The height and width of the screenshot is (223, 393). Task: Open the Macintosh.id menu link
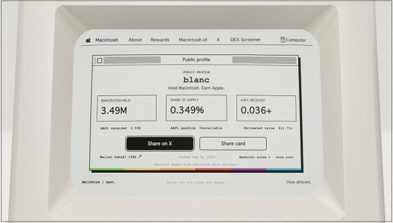point(193,40)
